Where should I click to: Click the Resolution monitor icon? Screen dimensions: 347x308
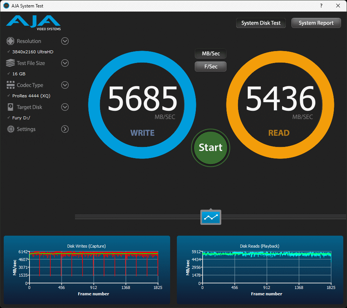(10, 41)
